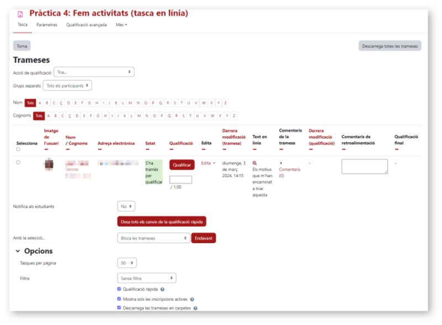
Task: Hide the Adreça electrònica column with its minus icon
Action: click(99, 149)
